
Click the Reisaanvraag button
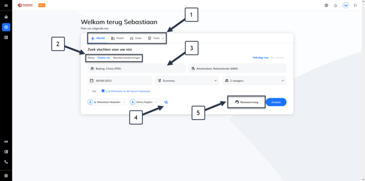pos(247,102)
